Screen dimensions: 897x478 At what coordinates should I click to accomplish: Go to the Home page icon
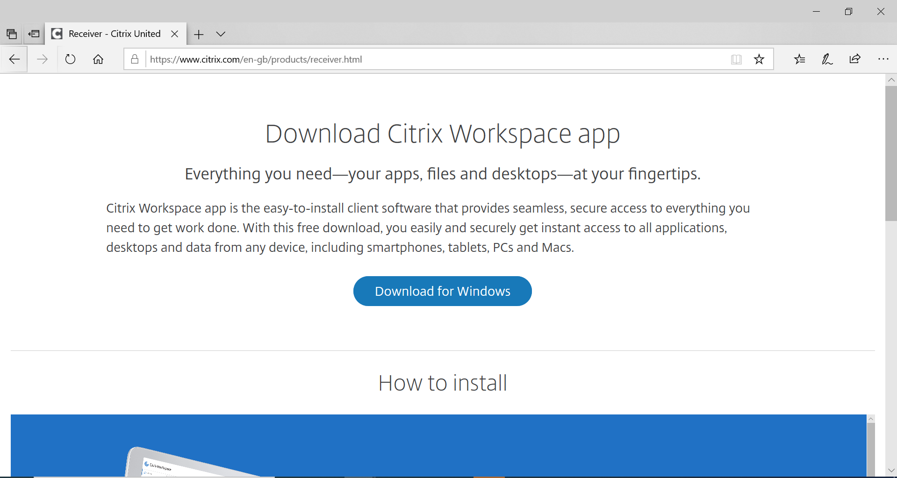pyautogui.click(x=98, y=59)
